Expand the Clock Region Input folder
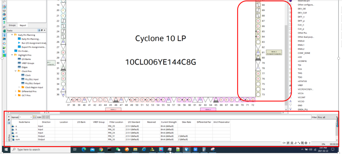 (19, 87)
